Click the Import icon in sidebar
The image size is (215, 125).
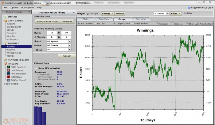tap(6, 17)
